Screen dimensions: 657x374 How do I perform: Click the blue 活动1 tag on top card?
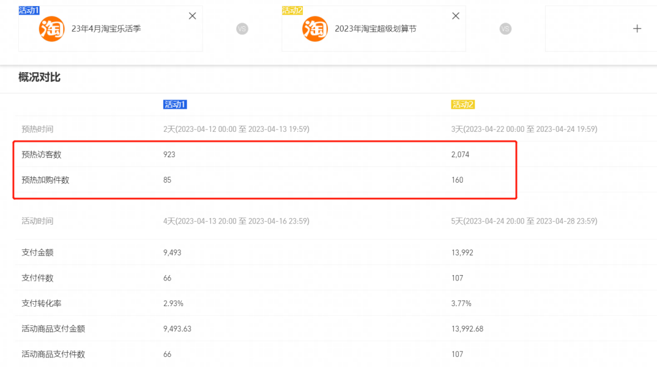point(29,10)
